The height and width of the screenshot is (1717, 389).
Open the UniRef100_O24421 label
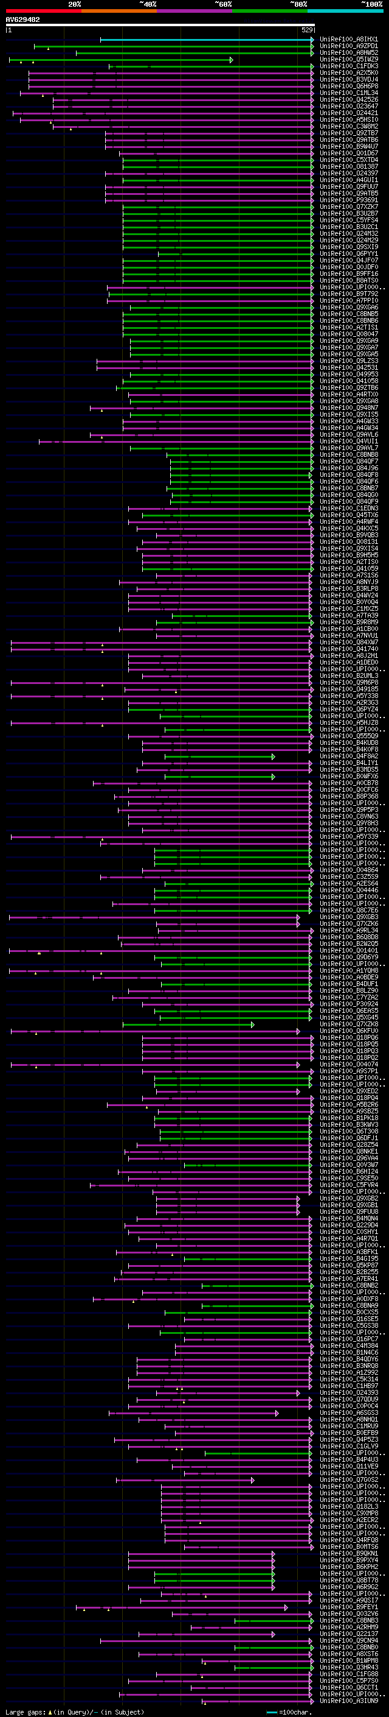pos(349,113)
